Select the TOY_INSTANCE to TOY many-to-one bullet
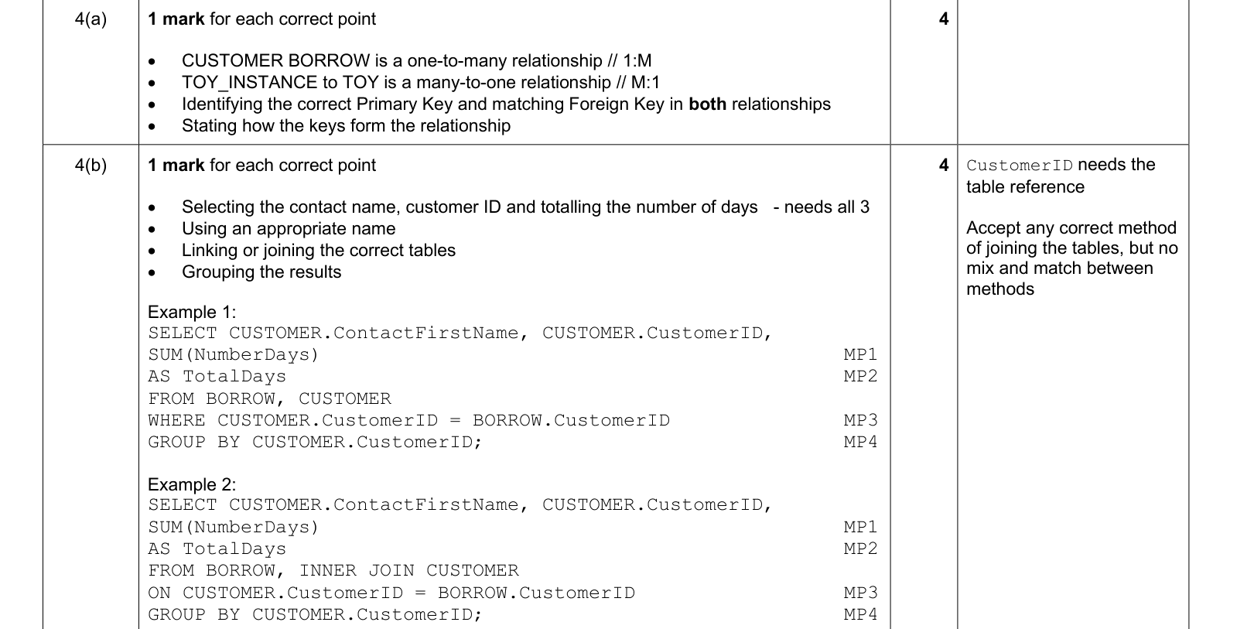1254x629 pixels. [421, 83]
